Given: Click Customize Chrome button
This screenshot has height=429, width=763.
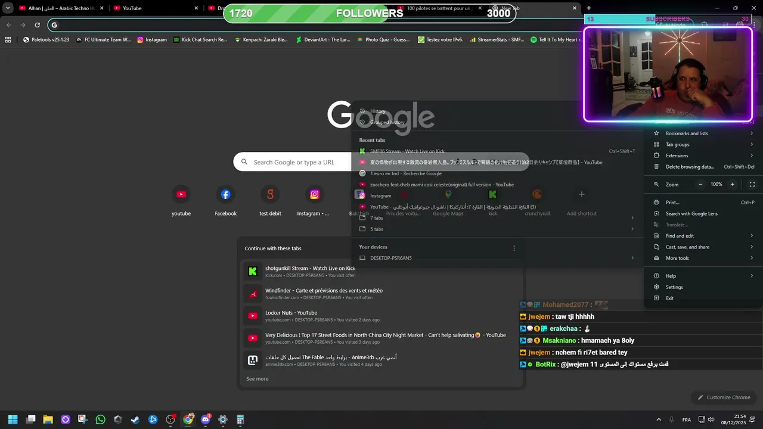Looking at the screenshot, I should (x=724, y=397).
